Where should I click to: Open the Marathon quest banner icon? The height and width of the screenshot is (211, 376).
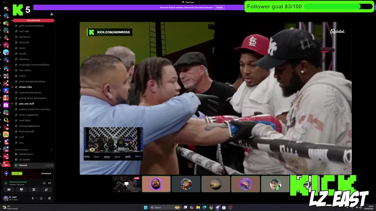(x=6, y=173)
